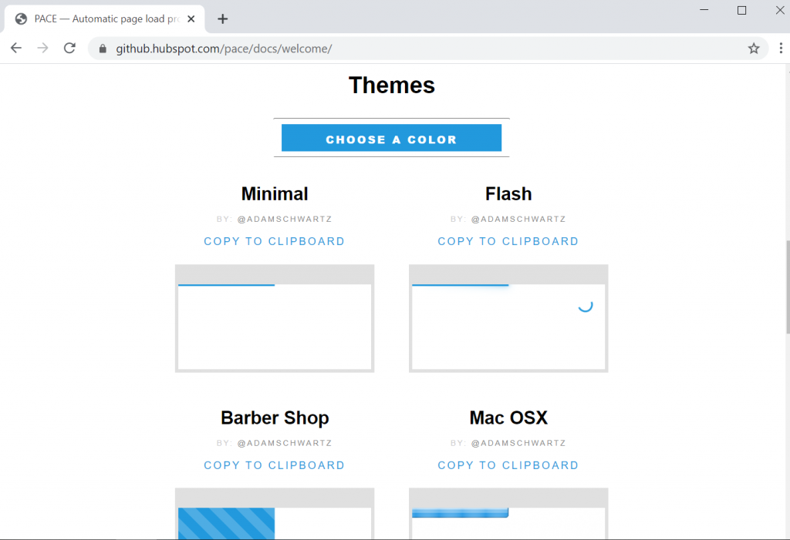
Task: Reload the page with the refresh icon
Action: (x=69, y=49)
